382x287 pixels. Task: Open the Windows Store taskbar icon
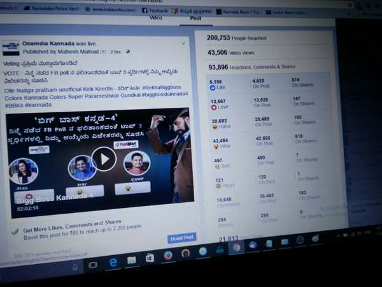pyautogui.click(x=150, y=258)
